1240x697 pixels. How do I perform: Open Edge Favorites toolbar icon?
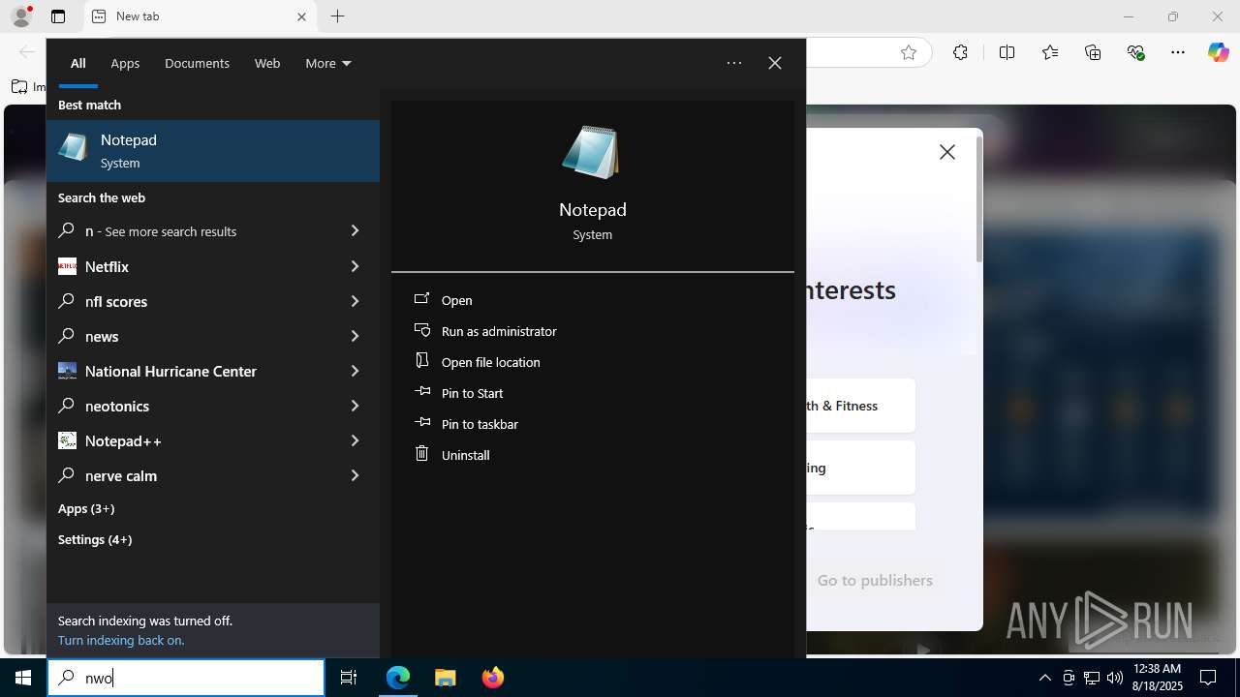[1050, 53]
